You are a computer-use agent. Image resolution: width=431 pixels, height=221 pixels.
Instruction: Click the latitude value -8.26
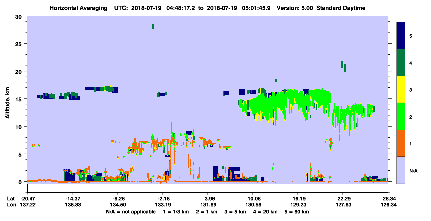pyautogui.click(x=117, y=199)
